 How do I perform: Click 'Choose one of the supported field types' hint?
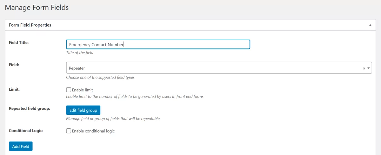(x=100, y=77)
